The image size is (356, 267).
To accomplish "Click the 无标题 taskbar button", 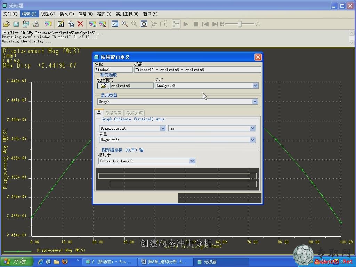I will coord(221,262).
